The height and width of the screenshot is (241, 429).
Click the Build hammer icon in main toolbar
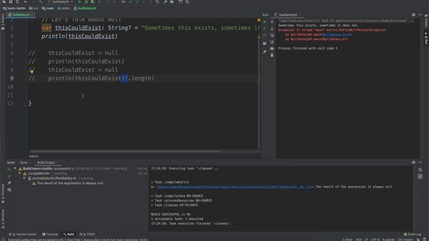[40, 1]
